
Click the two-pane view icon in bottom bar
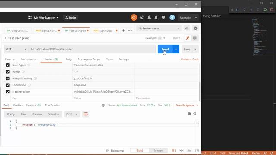coord(182,150)
